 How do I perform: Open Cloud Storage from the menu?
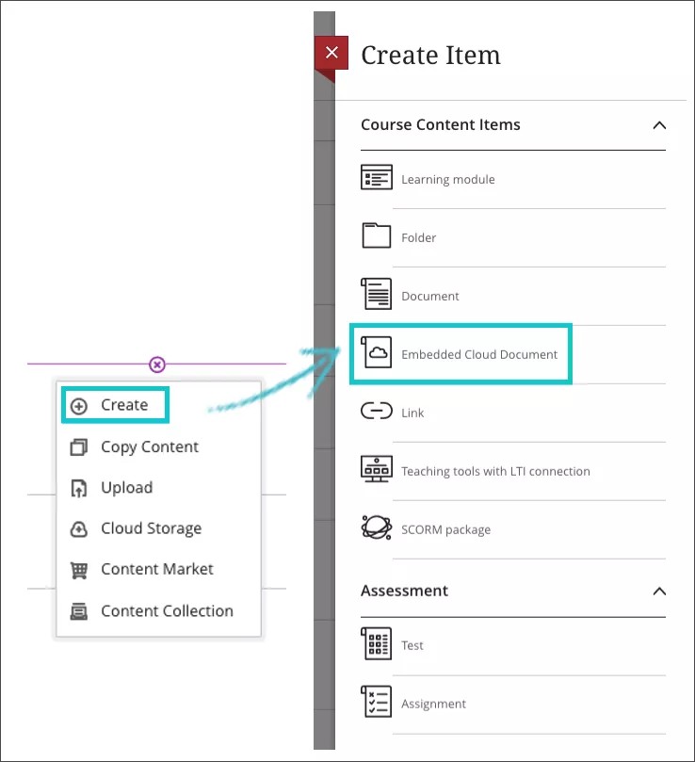click(151, 528)
